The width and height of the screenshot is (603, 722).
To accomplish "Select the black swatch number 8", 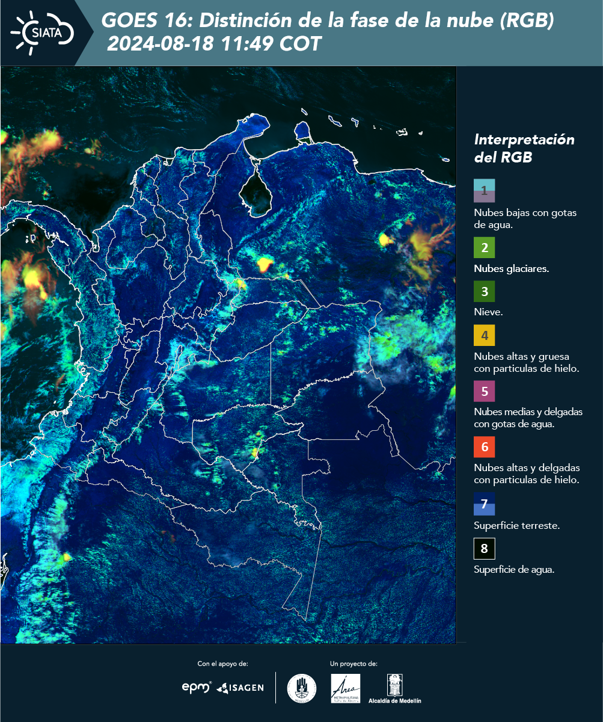I will [x=484, y=549].
